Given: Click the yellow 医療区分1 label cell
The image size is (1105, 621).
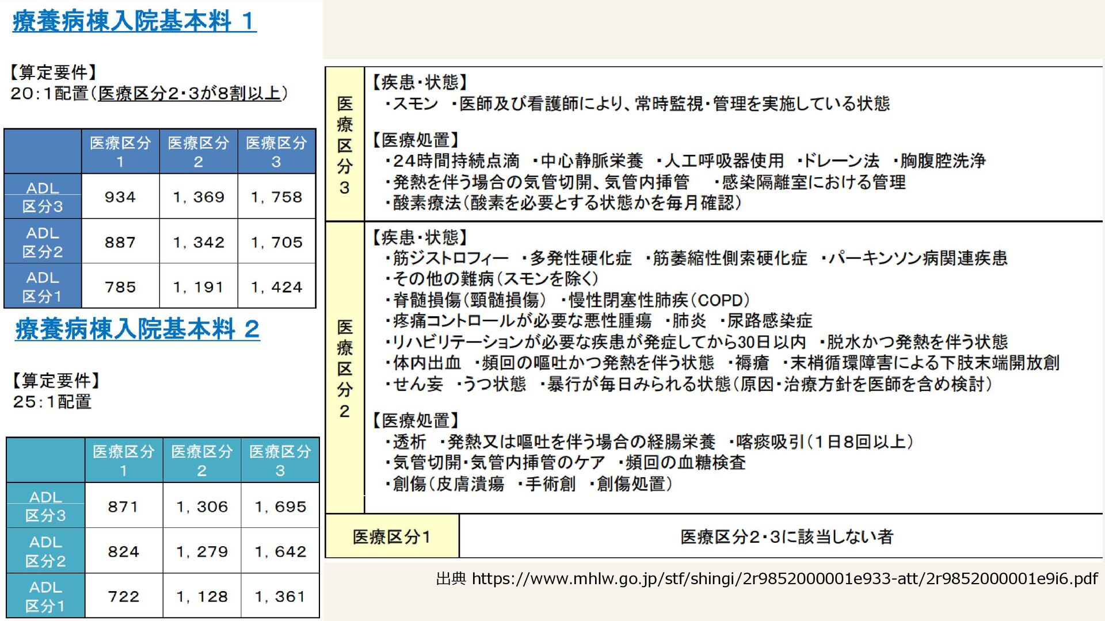Looking at the screenshot, I should point(391,537).
